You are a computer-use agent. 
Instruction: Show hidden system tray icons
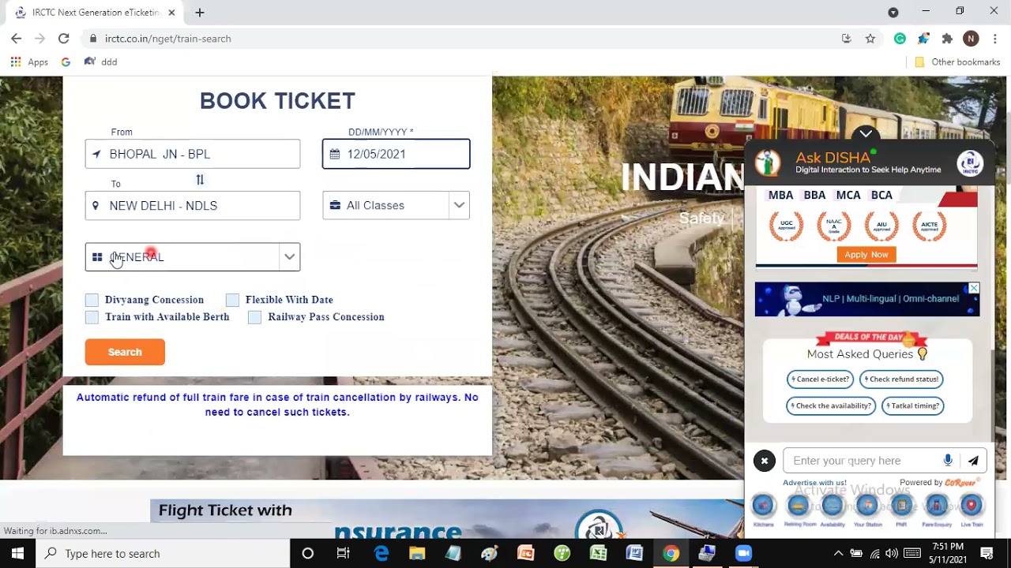(839, 554)
